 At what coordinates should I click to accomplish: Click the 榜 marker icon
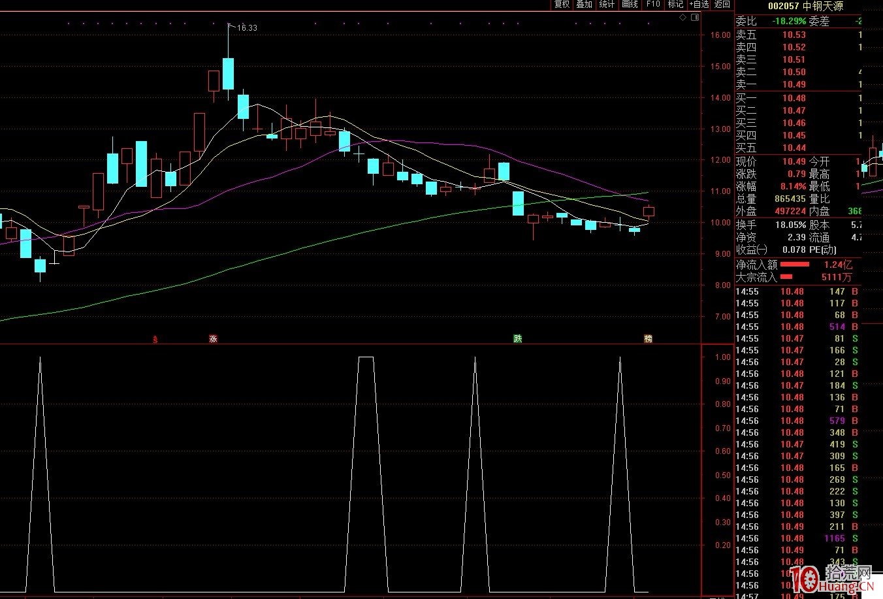coord(648,338)
